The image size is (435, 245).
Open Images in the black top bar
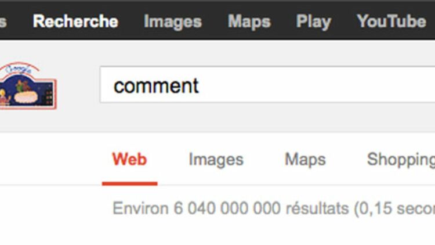pos(173,21)
